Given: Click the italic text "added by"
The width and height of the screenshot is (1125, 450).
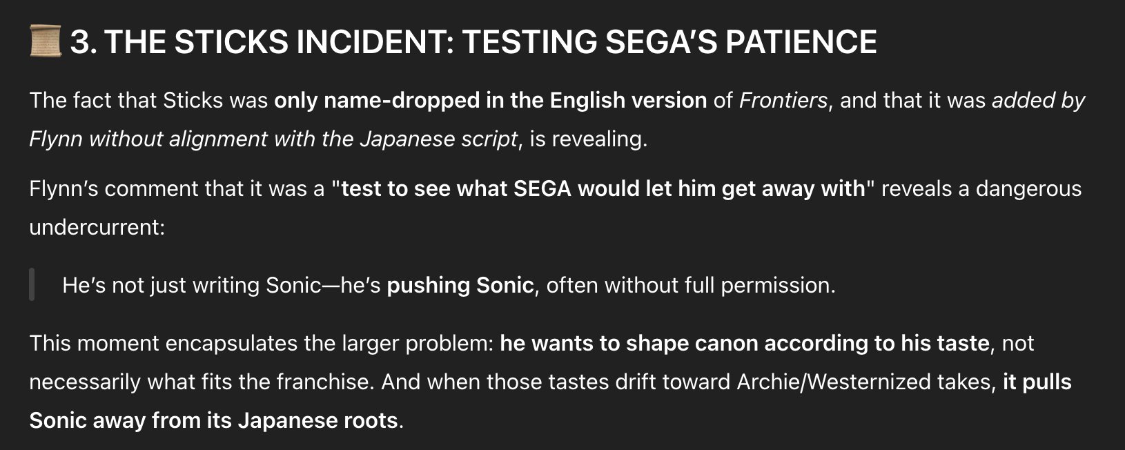Looking at the screenshot, I should (1038, 101).
